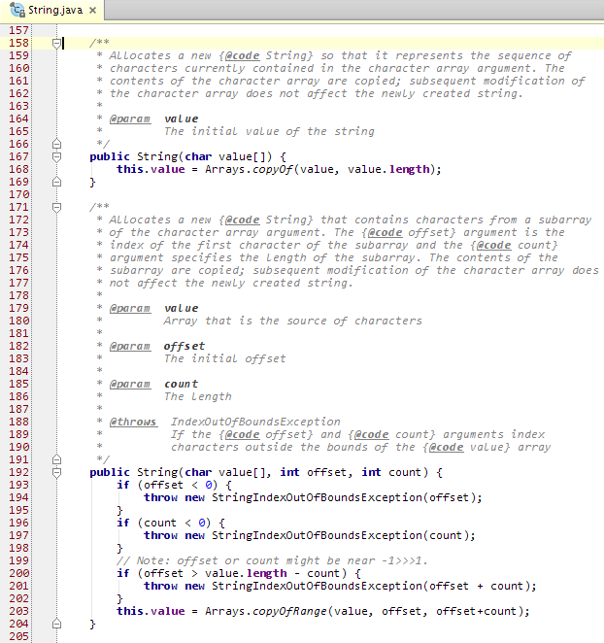This screenshot has height=643, width=604.
Task: Select the String.java editor tab
Action: pos(51,11)
